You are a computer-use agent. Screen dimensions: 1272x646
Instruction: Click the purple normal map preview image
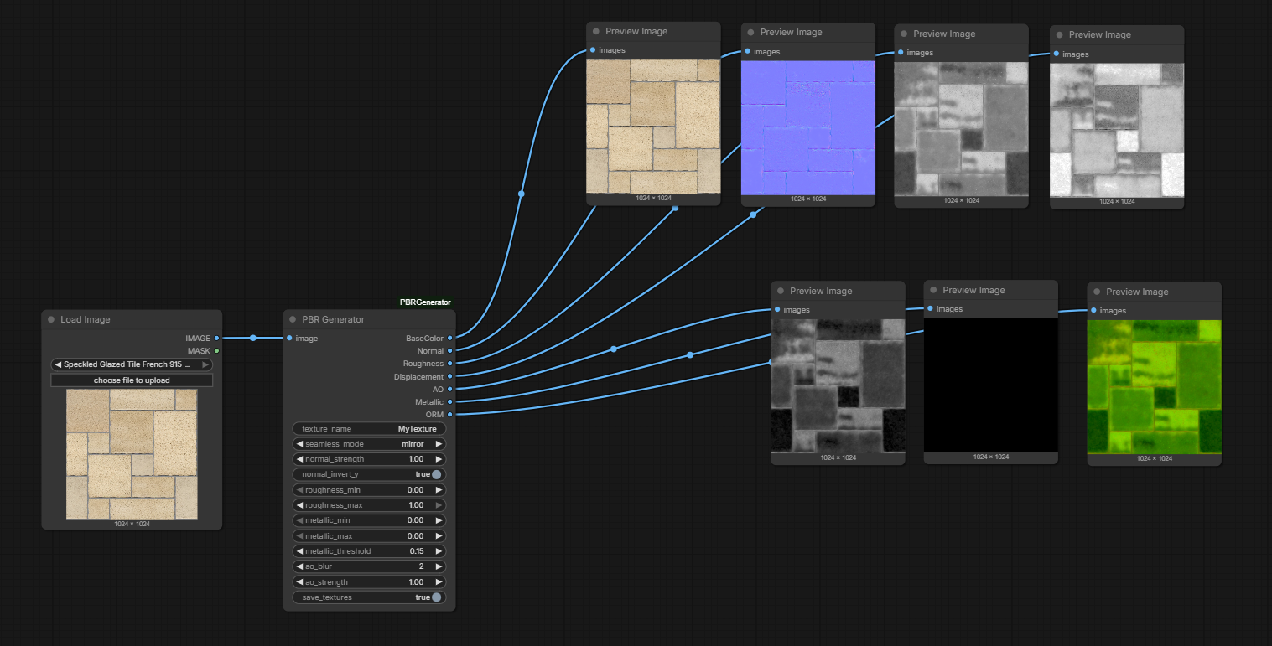(808, 127)
